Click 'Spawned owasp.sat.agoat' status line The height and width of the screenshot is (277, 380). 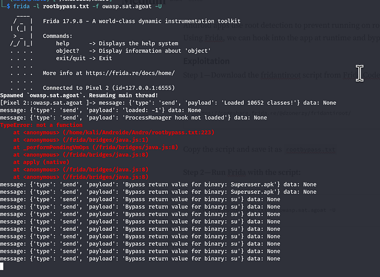pos(79,96)
